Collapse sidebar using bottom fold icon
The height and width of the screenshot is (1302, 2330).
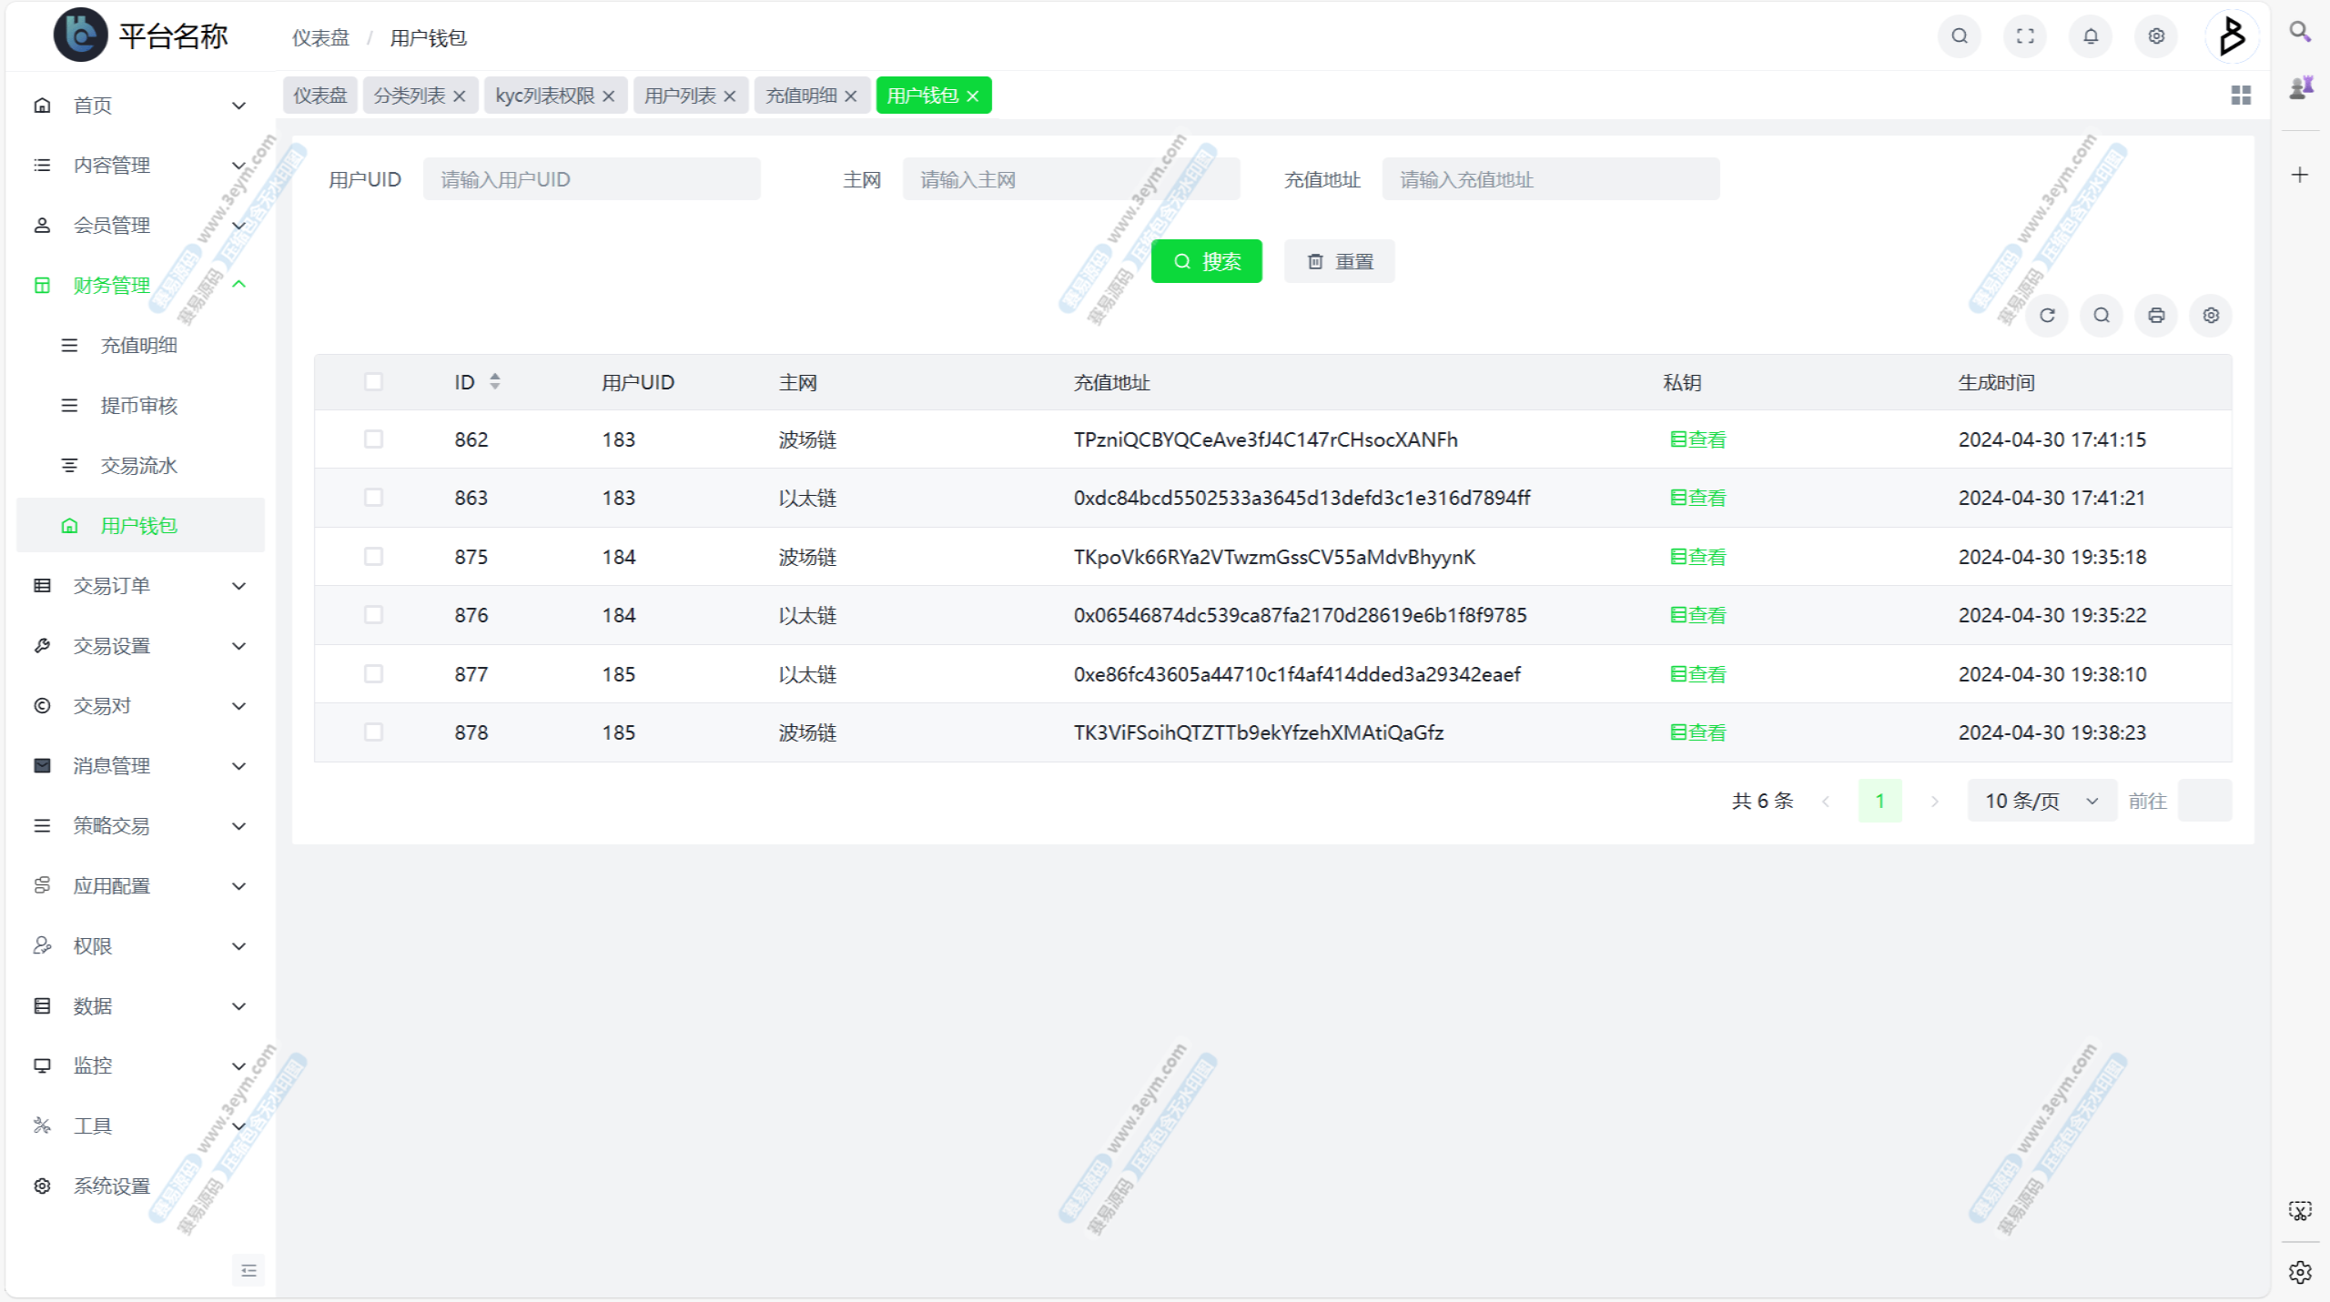248,1270
